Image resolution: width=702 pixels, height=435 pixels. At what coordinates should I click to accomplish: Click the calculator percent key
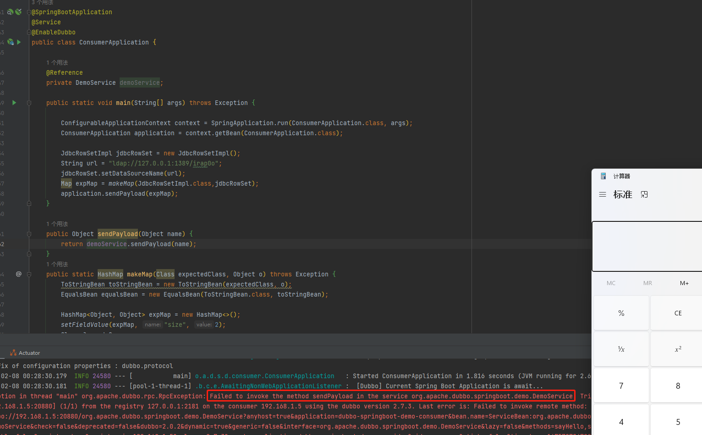621,313
